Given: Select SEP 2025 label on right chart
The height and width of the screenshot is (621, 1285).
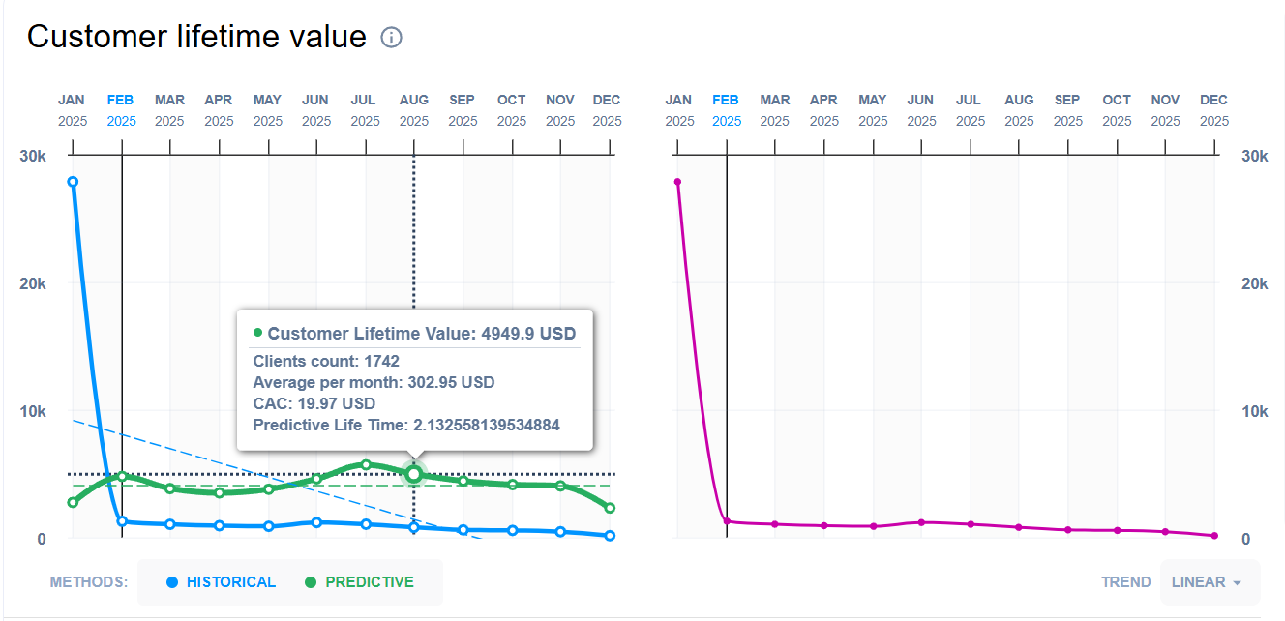Looking at the screenshot, I should coord(1067,110).
